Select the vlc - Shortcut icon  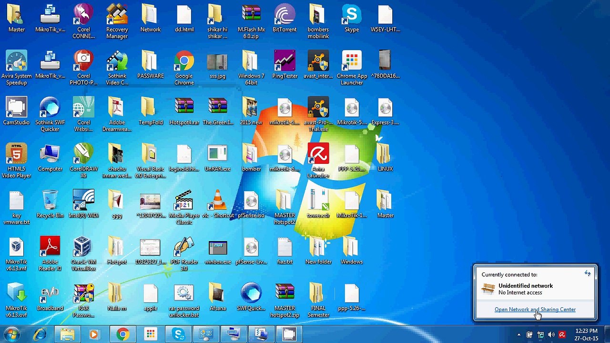pyautogui.click(x=218, y=205)
